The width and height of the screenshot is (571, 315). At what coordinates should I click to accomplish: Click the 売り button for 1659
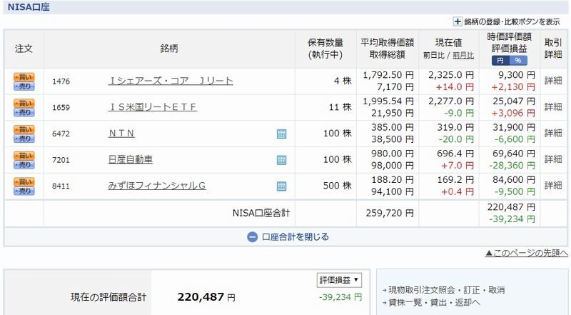pyautogui.click(x=24, y=112)
